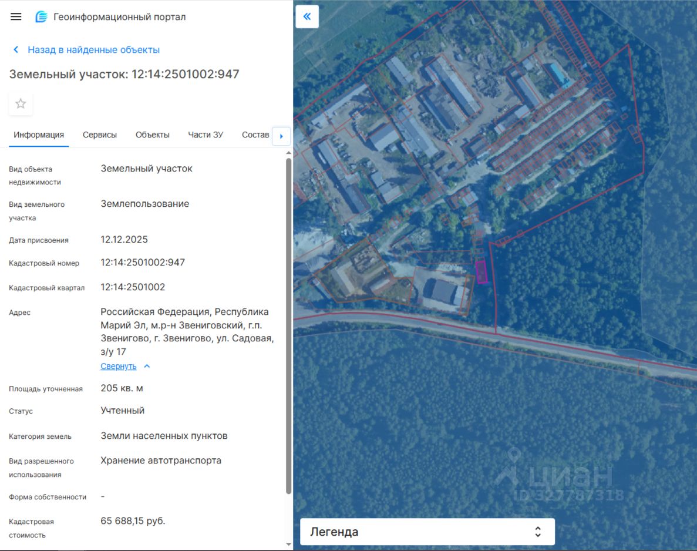Screen dimensions: 697x551
Task: Open the Состав tab
Action: coord(255,135)
